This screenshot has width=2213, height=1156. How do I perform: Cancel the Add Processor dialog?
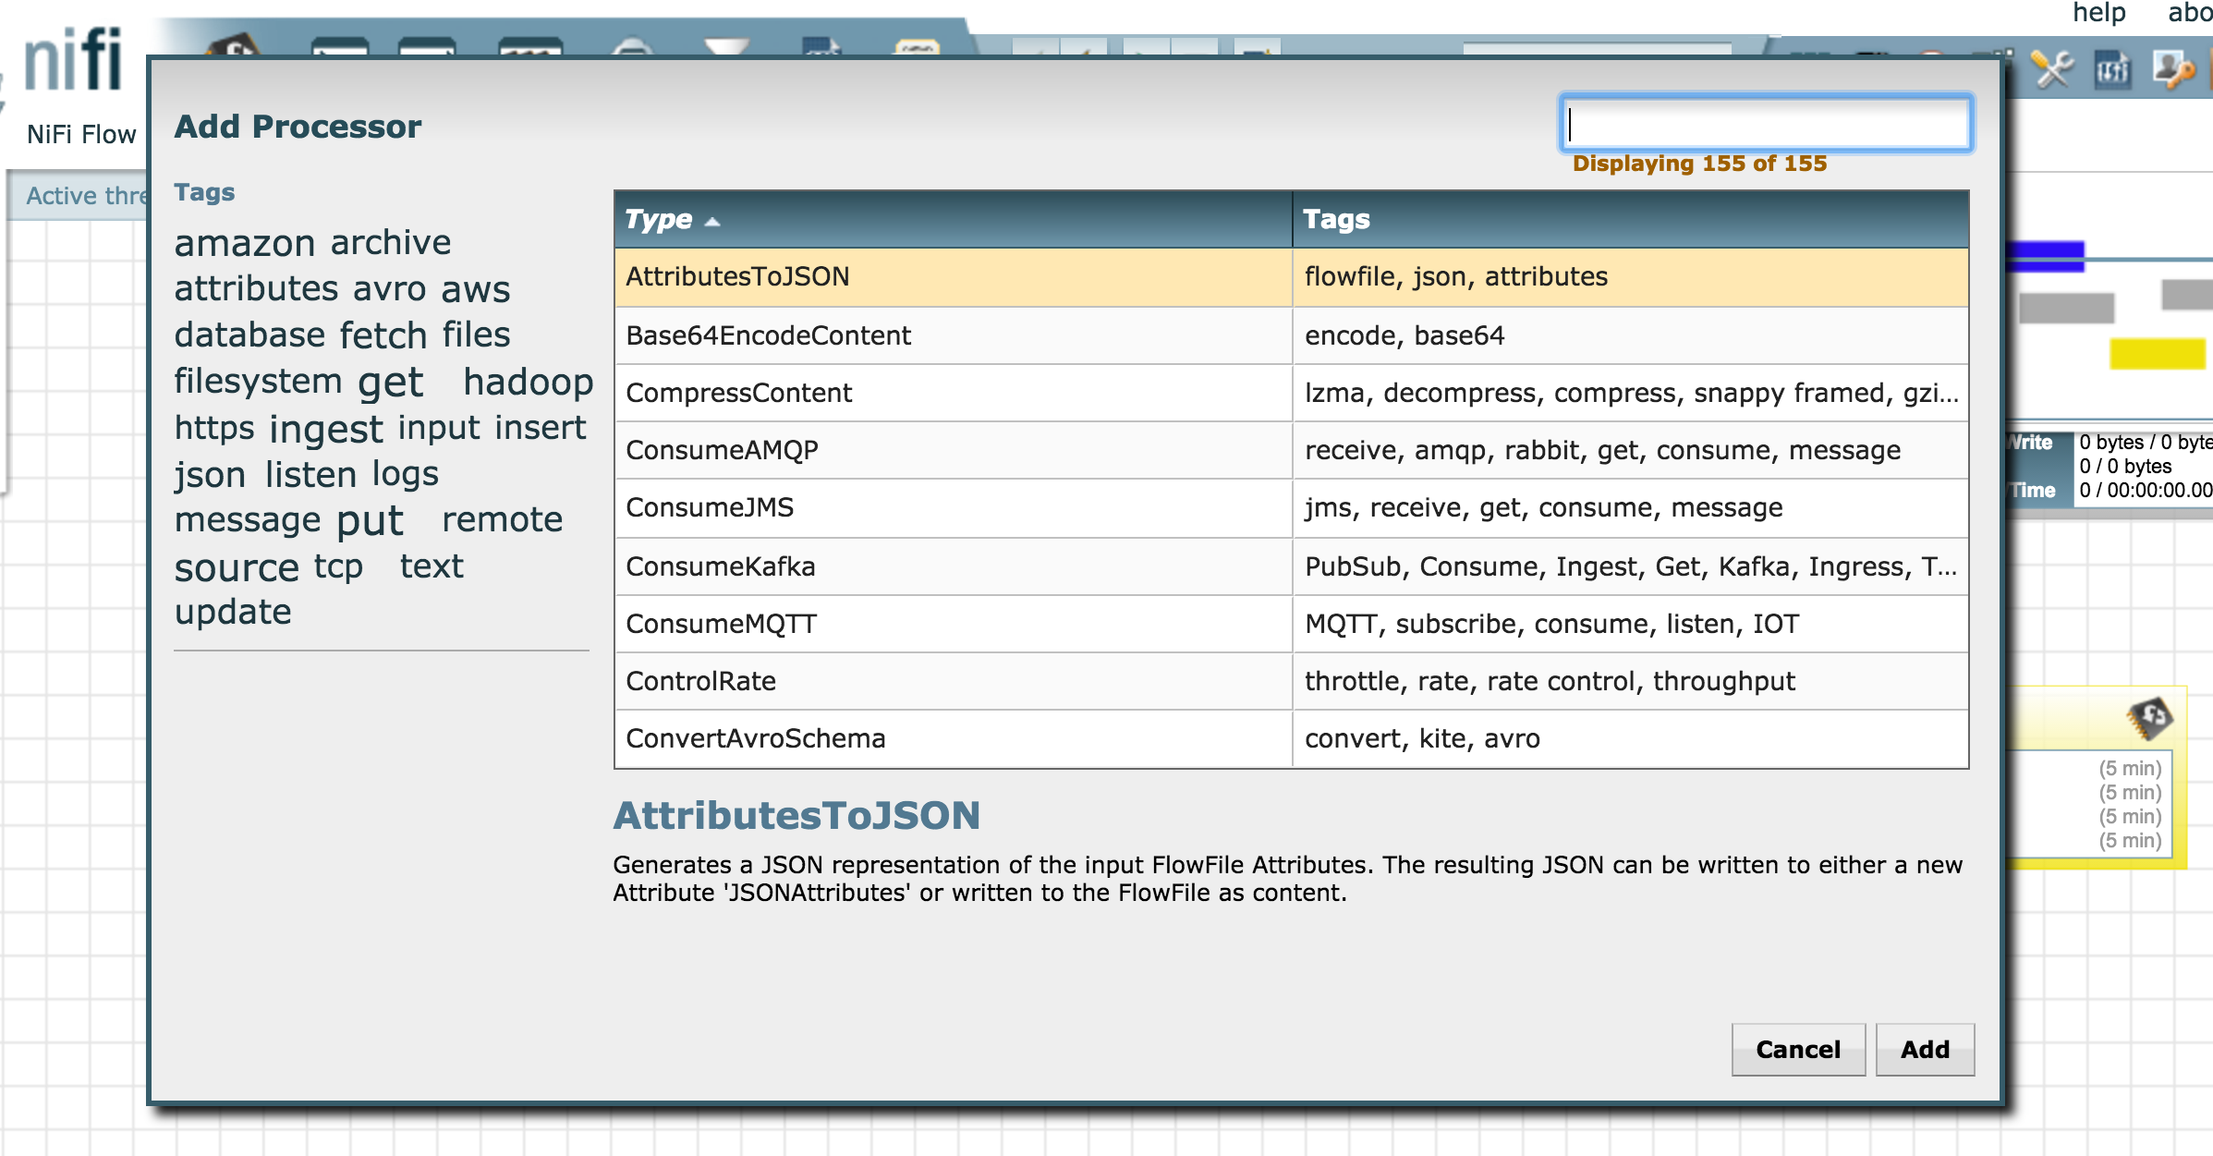click(1797, 1049)
